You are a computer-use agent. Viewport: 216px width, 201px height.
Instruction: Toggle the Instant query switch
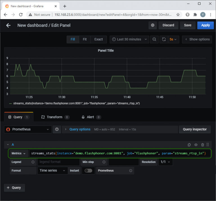pyautogui.click(x=88, y=171)
